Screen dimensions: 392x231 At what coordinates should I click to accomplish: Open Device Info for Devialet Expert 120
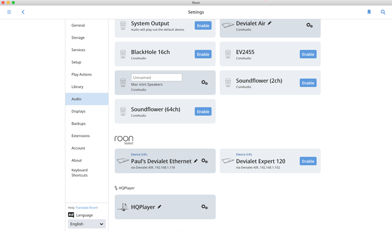(x=244, y=154)
